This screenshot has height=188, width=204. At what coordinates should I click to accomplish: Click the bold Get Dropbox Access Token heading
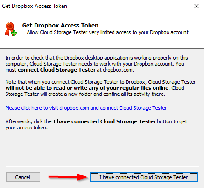click(60, 25)
